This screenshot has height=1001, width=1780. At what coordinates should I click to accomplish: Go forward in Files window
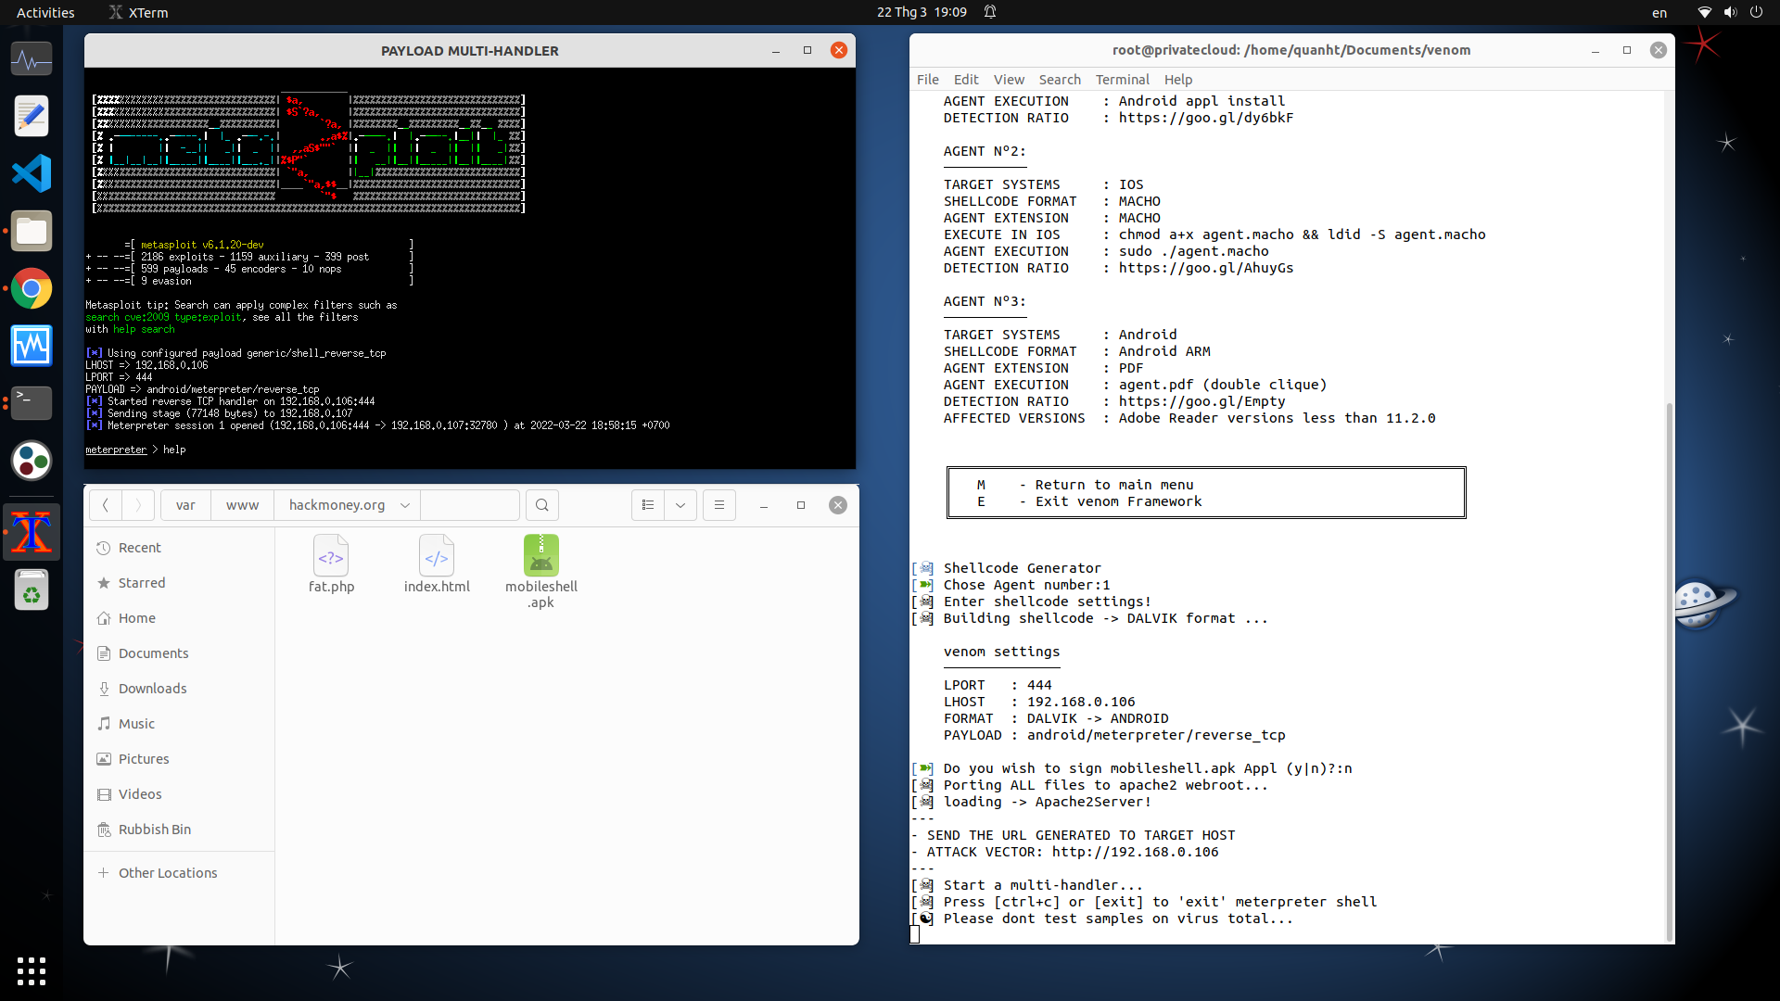[x=138, y=505]
